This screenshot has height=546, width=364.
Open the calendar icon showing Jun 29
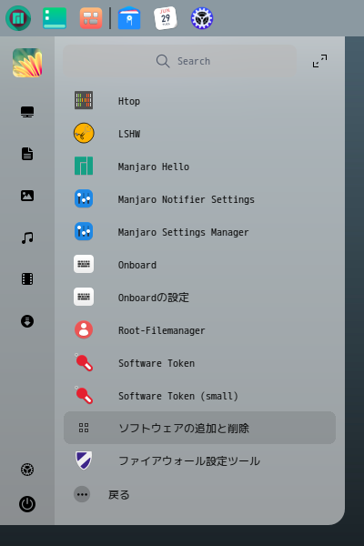(166, 18)
